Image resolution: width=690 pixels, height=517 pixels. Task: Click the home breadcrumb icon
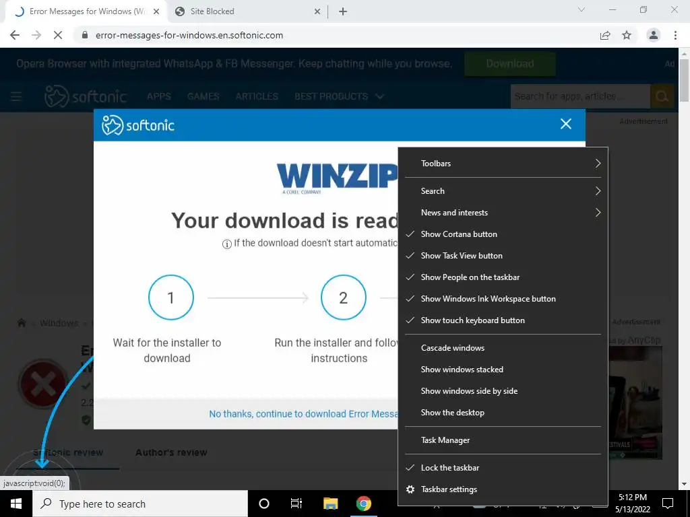coord(21,323)
